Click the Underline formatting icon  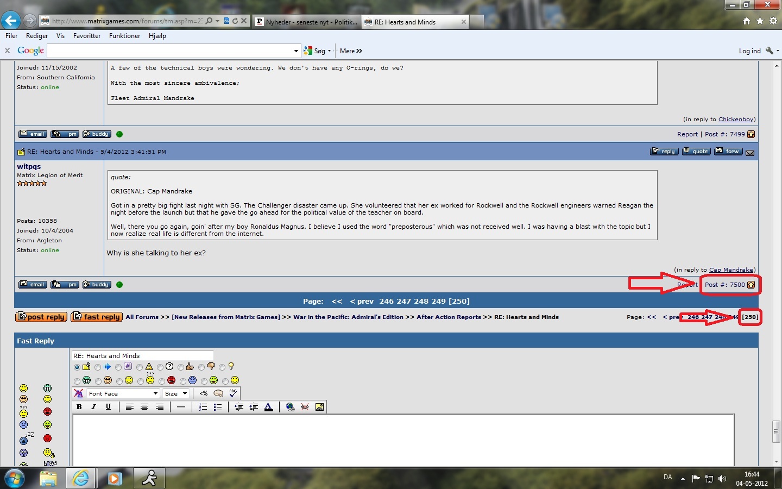tap(108, 406)
